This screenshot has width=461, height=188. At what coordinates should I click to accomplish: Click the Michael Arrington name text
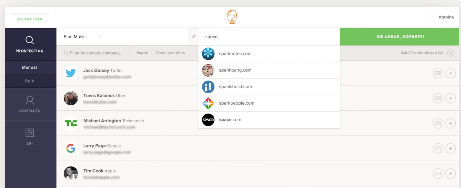102,121
